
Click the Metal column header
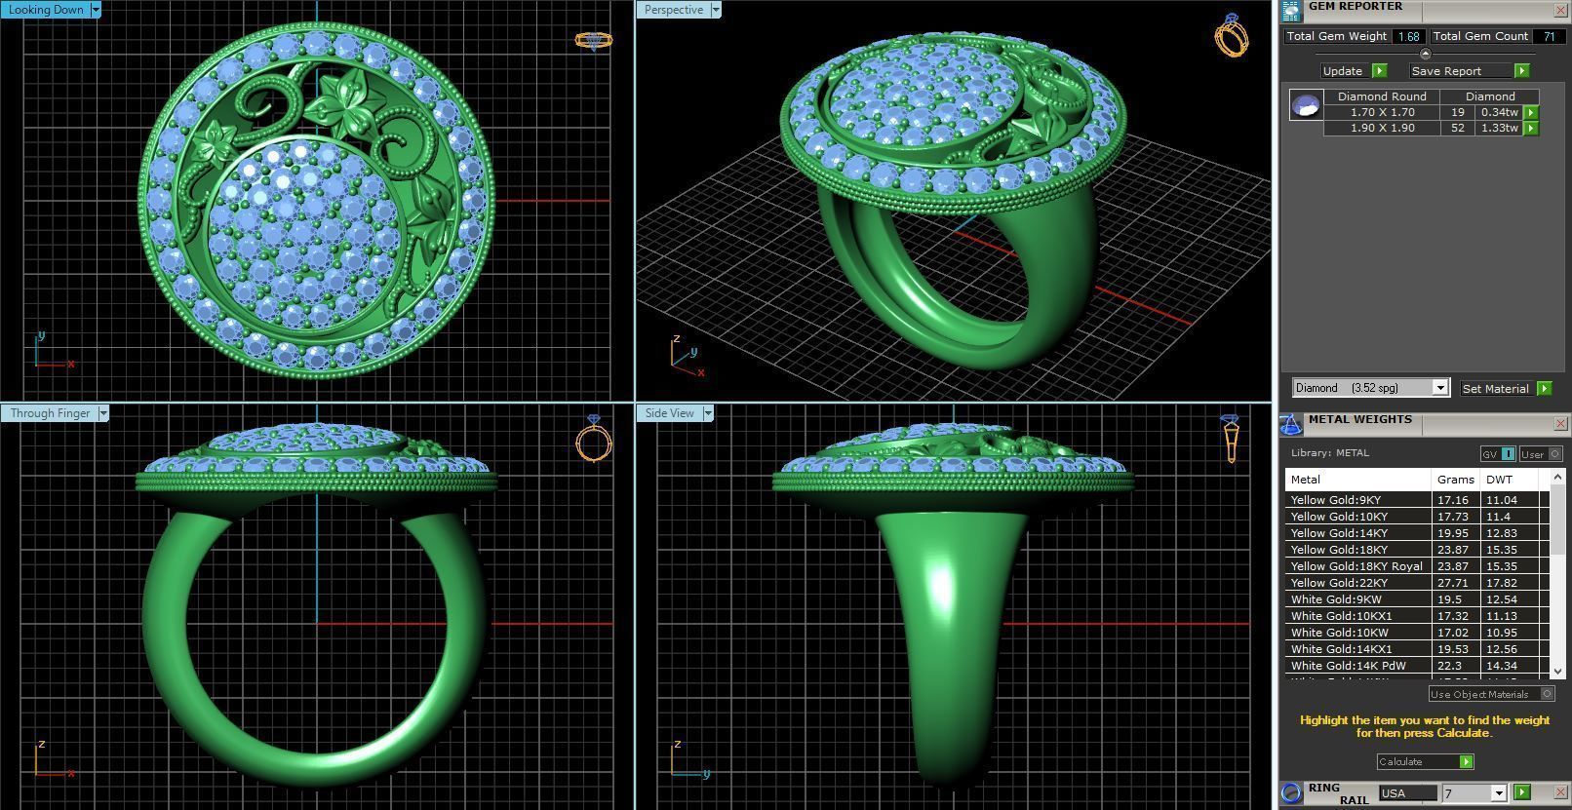[x=1357, y=480]
